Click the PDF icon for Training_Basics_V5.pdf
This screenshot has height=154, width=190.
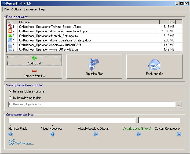10,26
